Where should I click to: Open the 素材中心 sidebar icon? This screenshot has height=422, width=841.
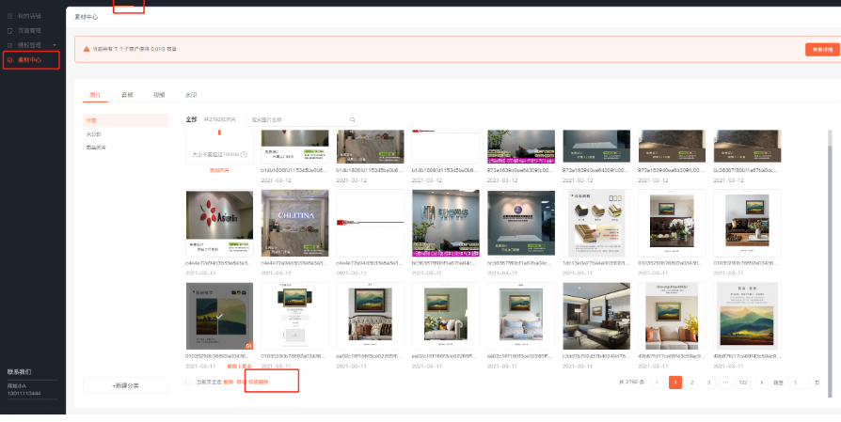click(x=10, y=60)
